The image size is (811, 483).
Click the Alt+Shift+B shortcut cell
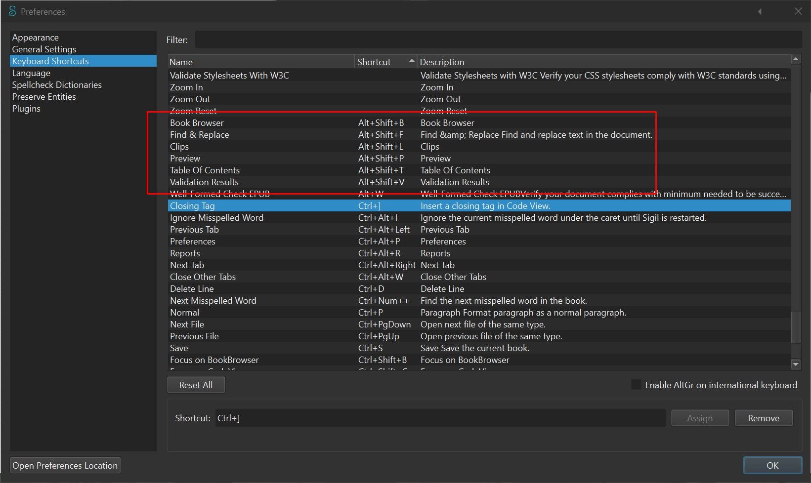tap(381, 123)
